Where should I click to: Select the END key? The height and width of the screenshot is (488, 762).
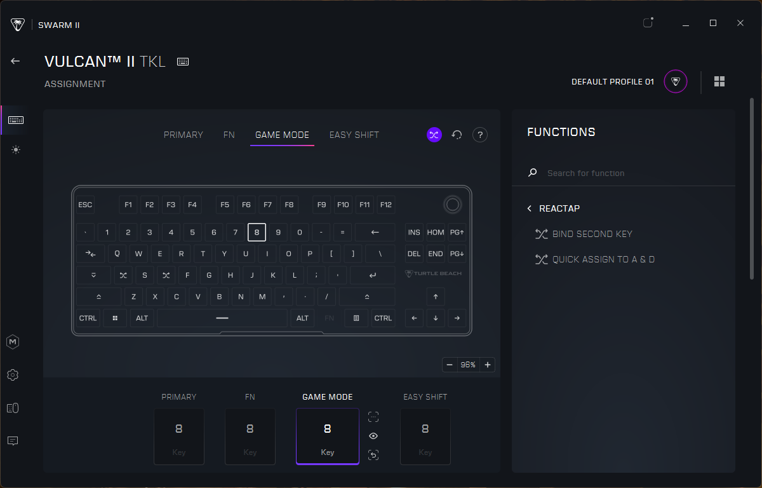[436, 254]
